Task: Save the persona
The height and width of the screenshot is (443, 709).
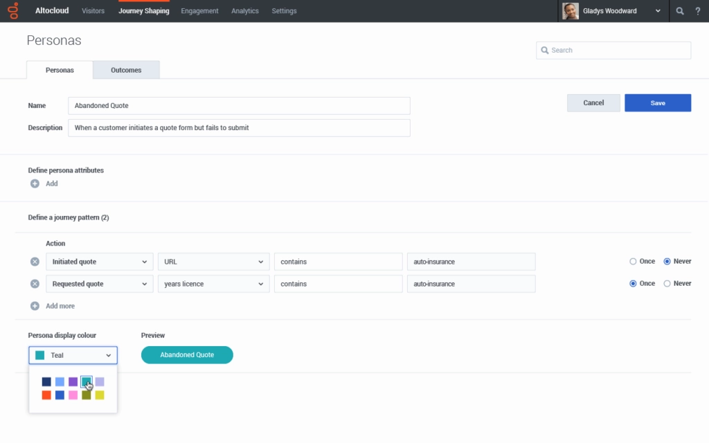Action: tap(658, 103)
